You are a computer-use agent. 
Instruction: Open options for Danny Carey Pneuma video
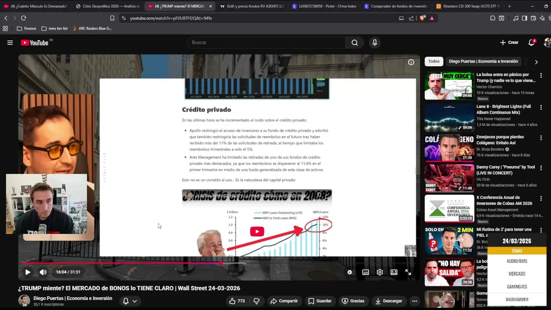coord(541,168)
